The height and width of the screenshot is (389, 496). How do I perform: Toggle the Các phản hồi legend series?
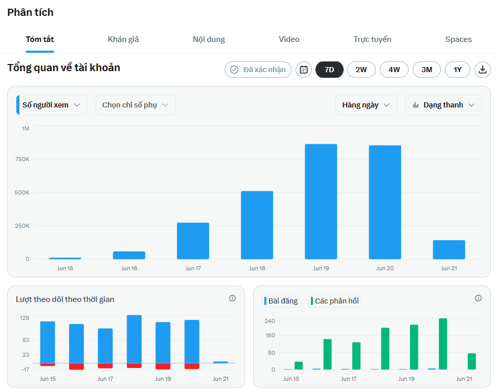coord(335,301)
